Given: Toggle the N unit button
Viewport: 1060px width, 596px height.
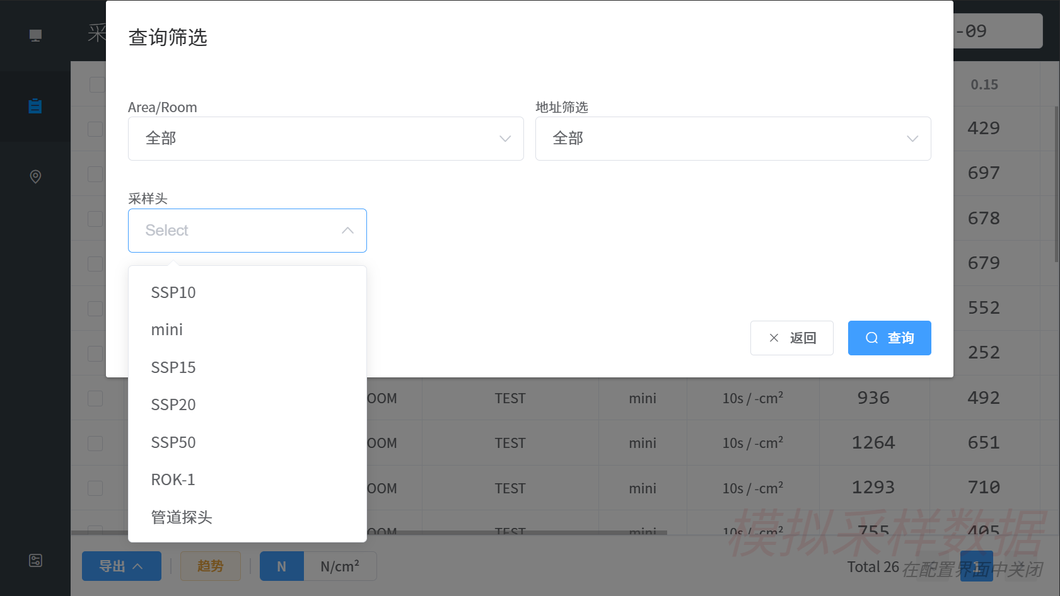Looking at the screenshot, I should pos(281,566).
